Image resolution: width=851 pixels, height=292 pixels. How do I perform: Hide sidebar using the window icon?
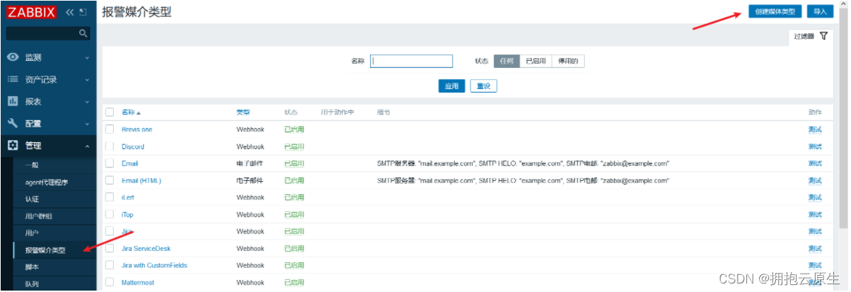coord(83,12)
